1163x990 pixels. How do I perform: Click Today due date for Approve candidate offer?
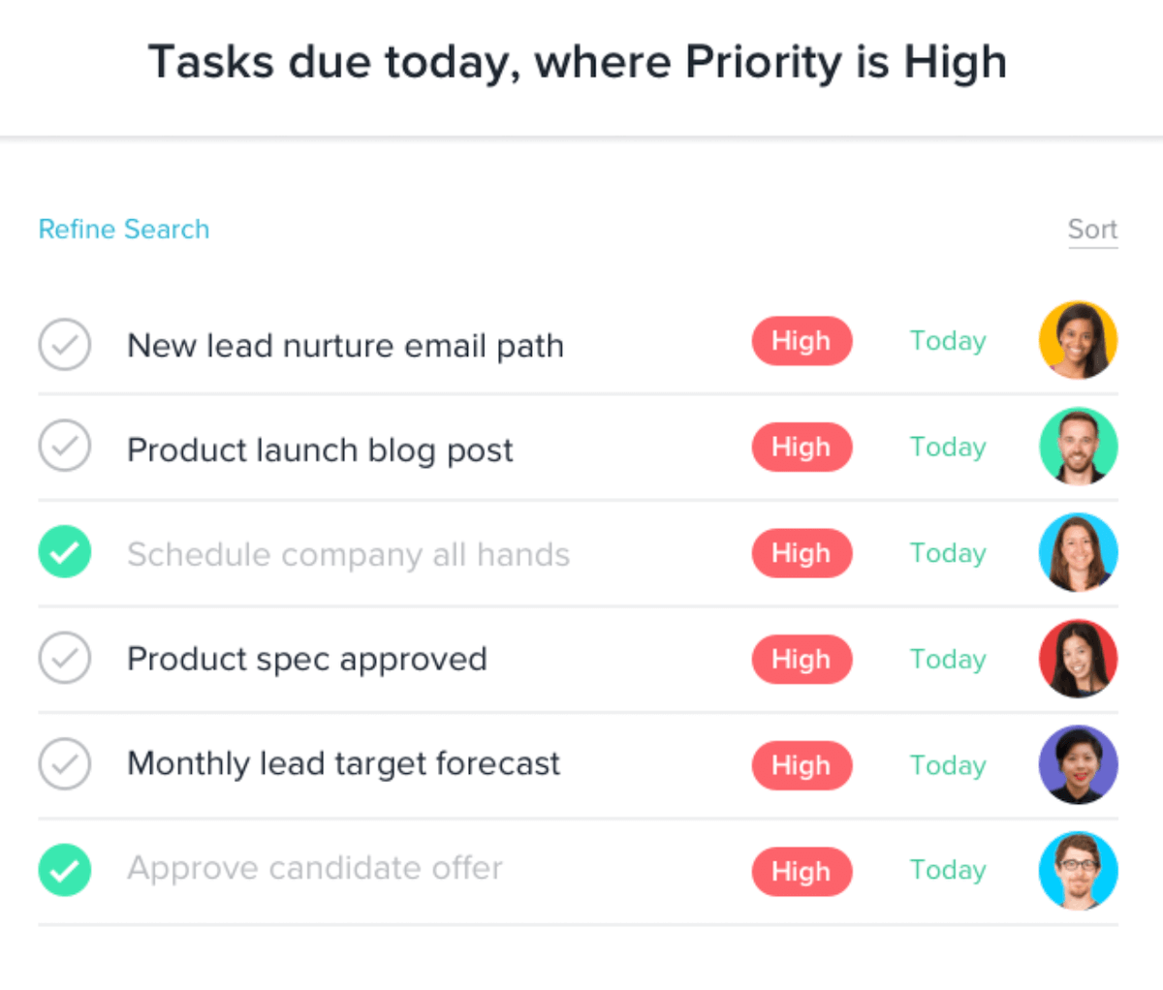pos(948,870)
